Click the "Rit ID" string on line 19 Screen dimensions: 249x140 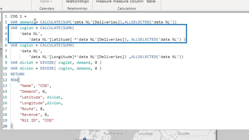click(x=29, y=120)
